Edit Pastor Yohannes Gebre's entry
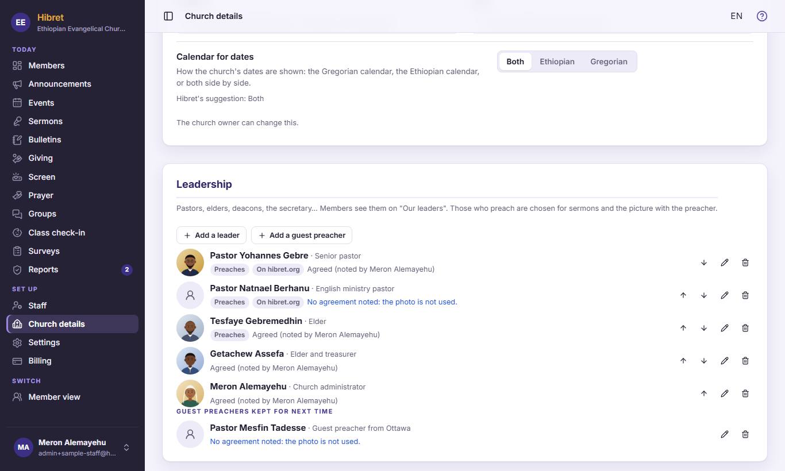Viewport: 785px width, 471px height. [725, 262]
